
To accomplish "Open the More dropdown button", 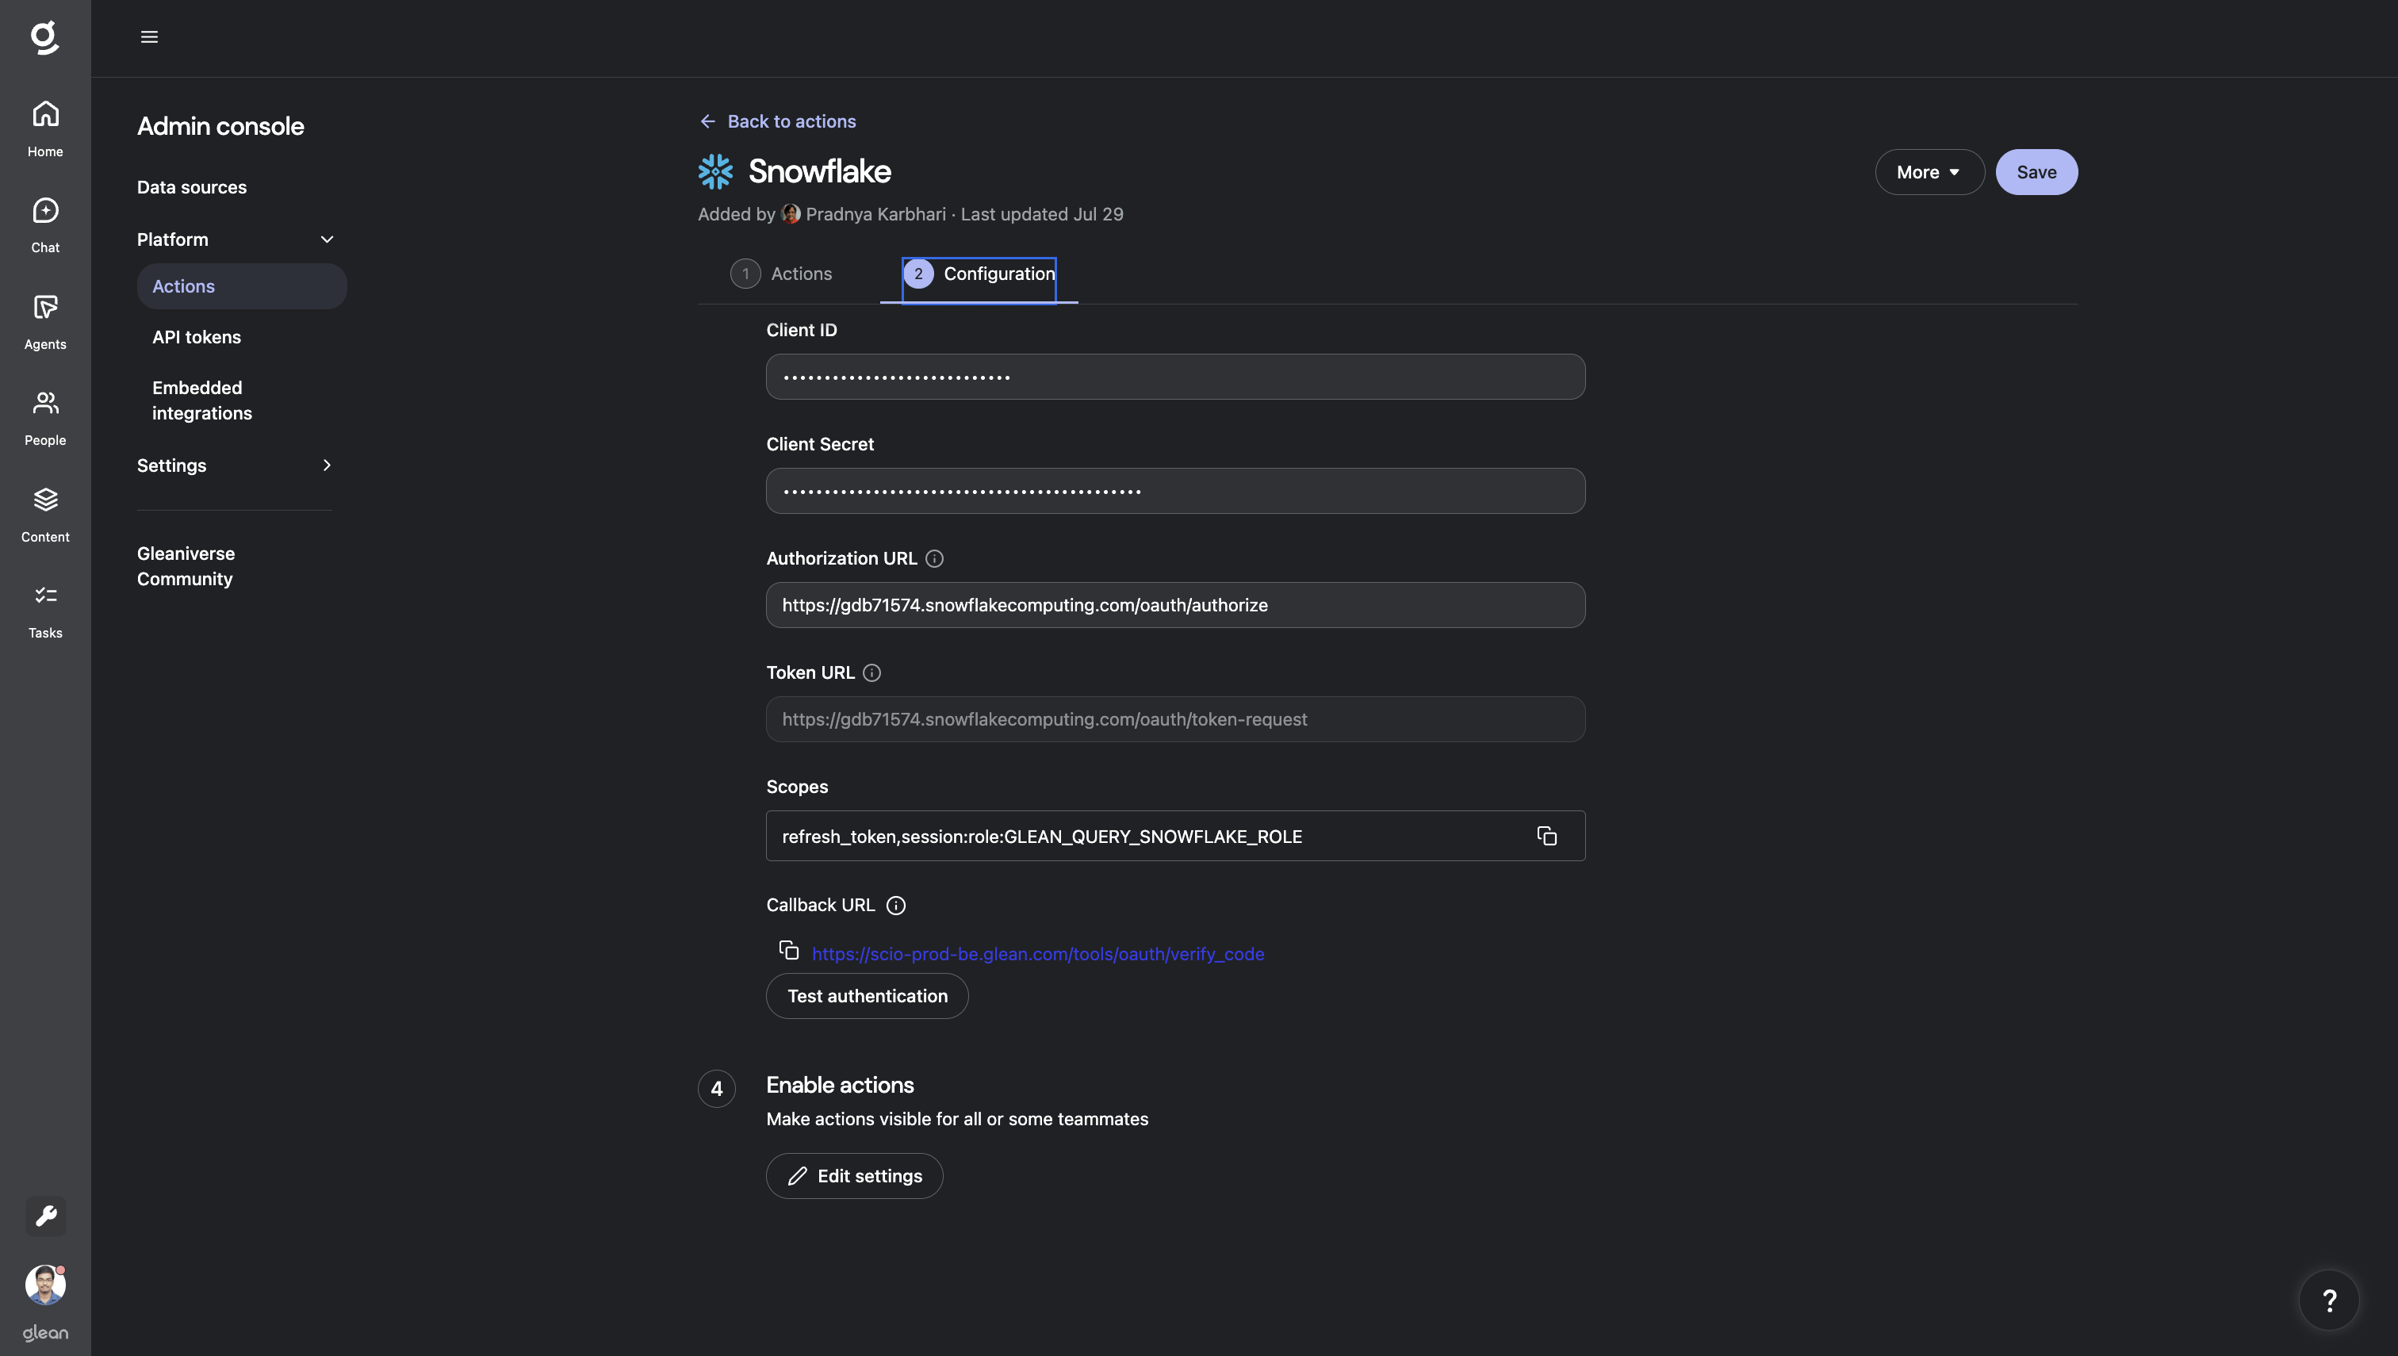I will [1929, 172].
